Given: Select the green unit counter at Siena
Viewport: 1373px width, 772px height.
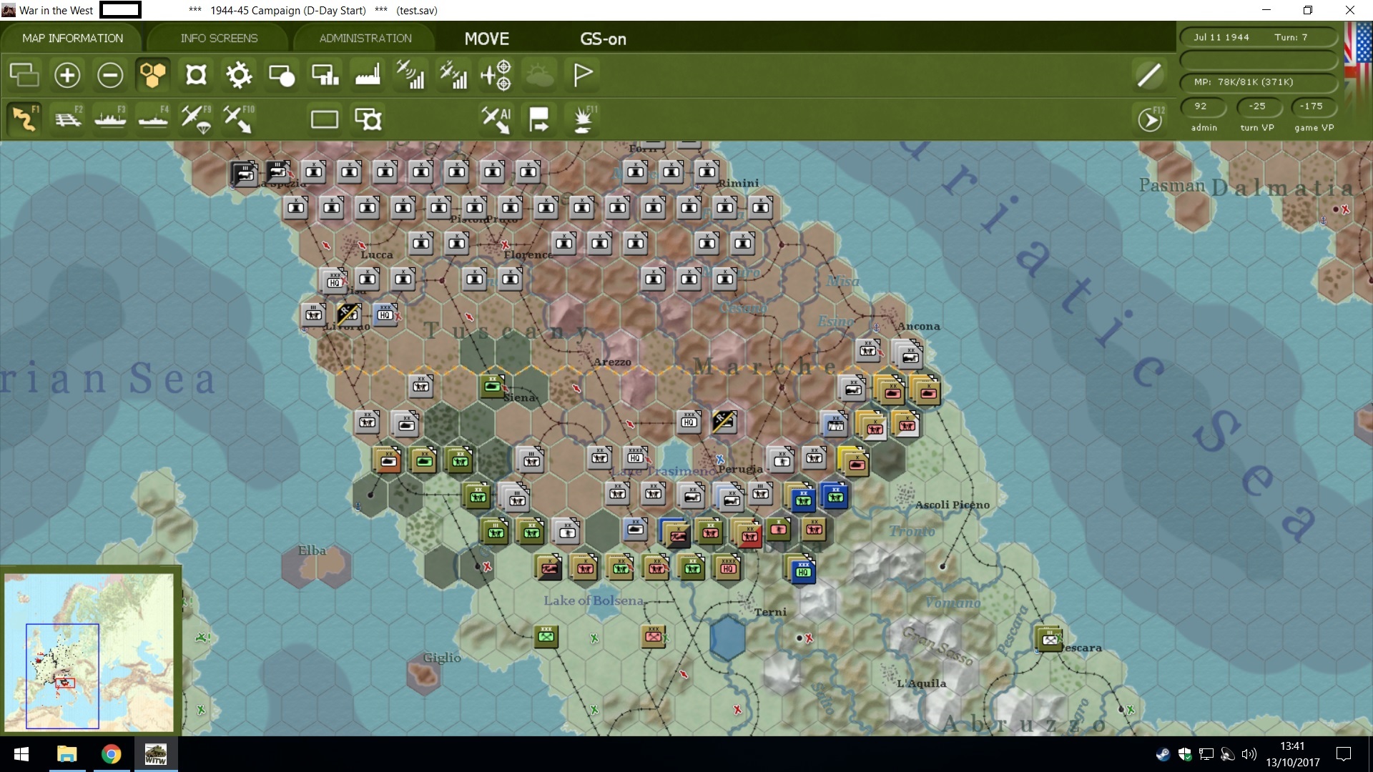Looking at the screenshot, I should point(493,386).
